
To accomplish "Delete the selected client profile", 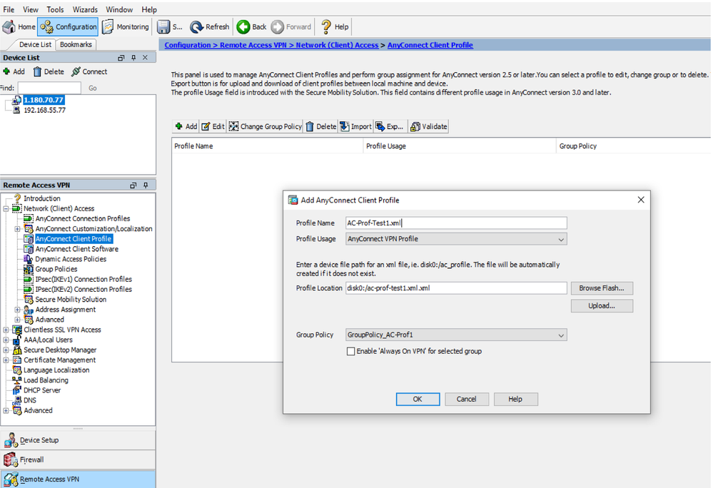I will 321,126.
